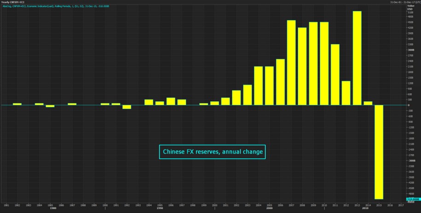Click the 'Chinese FX reserves, annual change' annotation box
Viewport: 421px width, 213px height.
click(212, 152)
